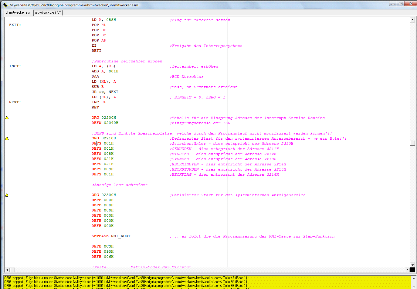Click the horizontal scrollbar thumb
The image size is (417, 289).
(12, 270)
